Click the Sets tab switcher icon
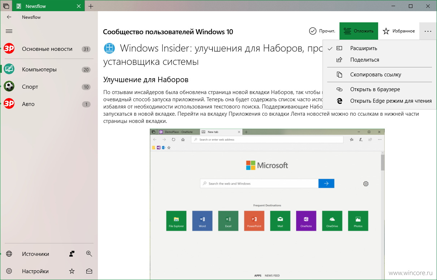 [x=6, y=6]
